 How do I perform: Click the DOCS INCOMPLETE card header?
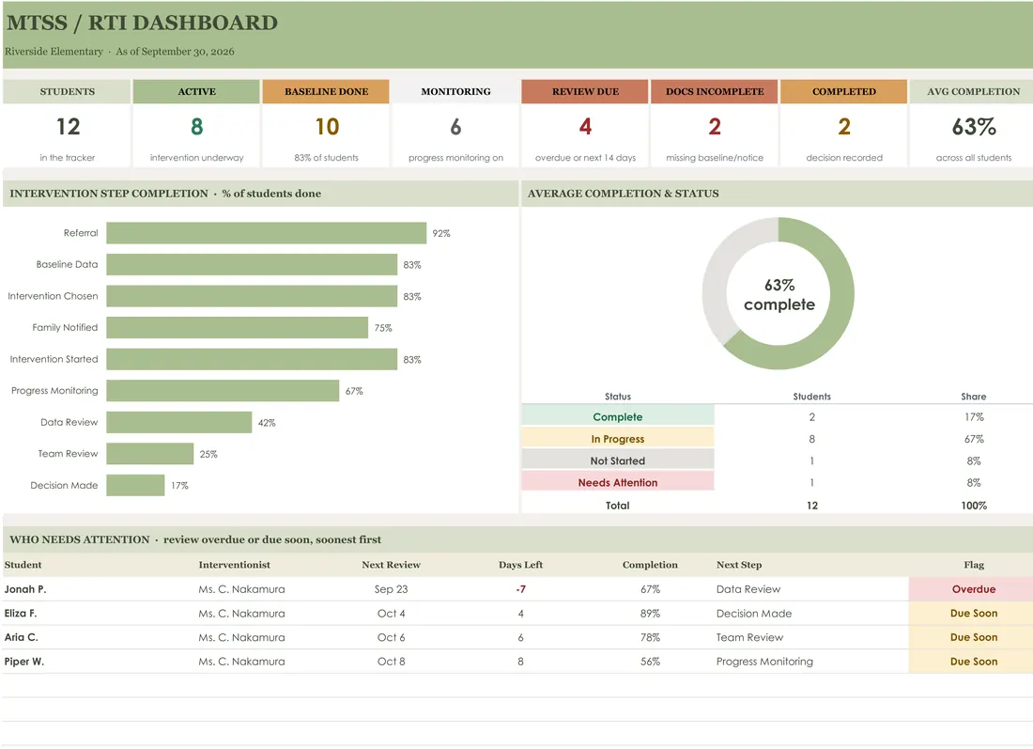point(715,92)
